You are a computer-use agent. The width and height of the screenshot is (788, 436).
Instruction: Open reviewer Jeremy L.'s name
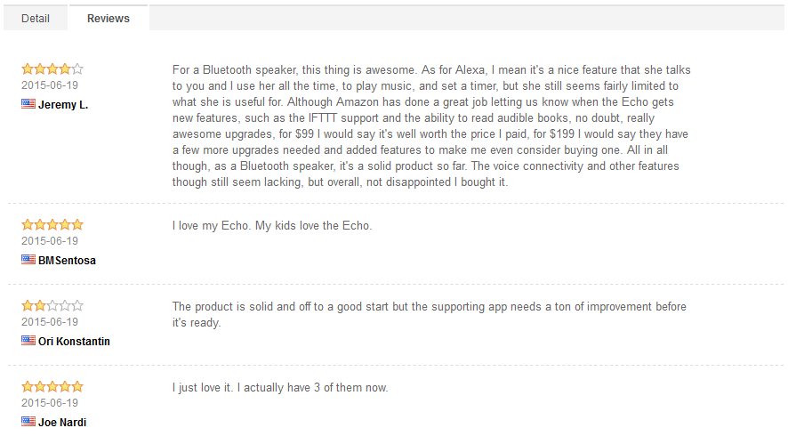pyautogui.click(x=63, y=105)
